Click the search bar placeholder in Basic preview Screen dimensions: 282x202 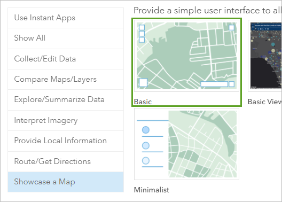214,84
